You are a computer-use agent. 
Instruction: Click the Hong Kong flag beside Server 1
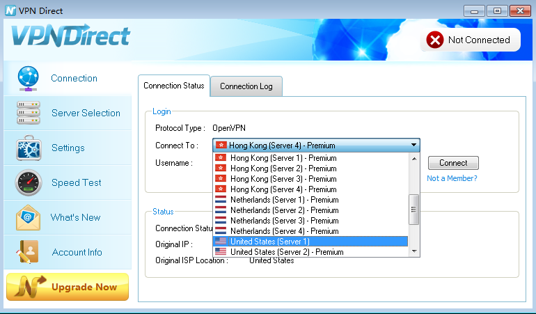pyautogui.click(x=221, y=158)
